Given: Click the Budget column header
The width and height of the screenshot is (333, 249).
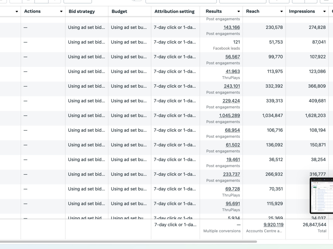Looking at the screenshot, I should click(x=119, y=11).
